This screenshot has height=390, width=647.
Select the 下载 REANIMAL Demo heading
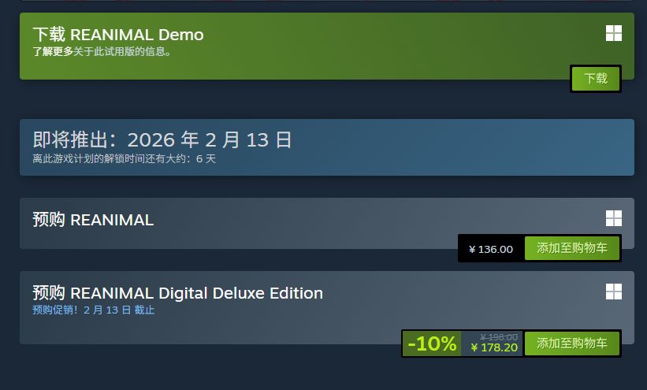[x=117, y=35]
